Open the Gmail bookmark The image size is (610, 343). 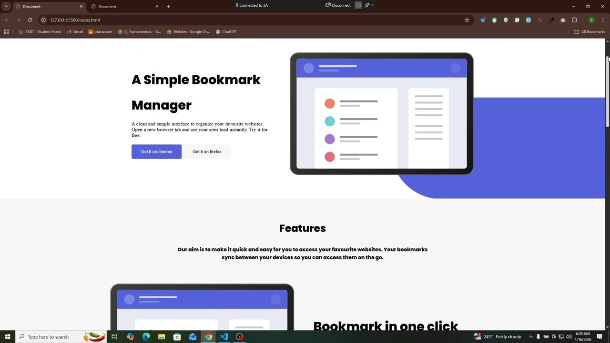[75, 32]
